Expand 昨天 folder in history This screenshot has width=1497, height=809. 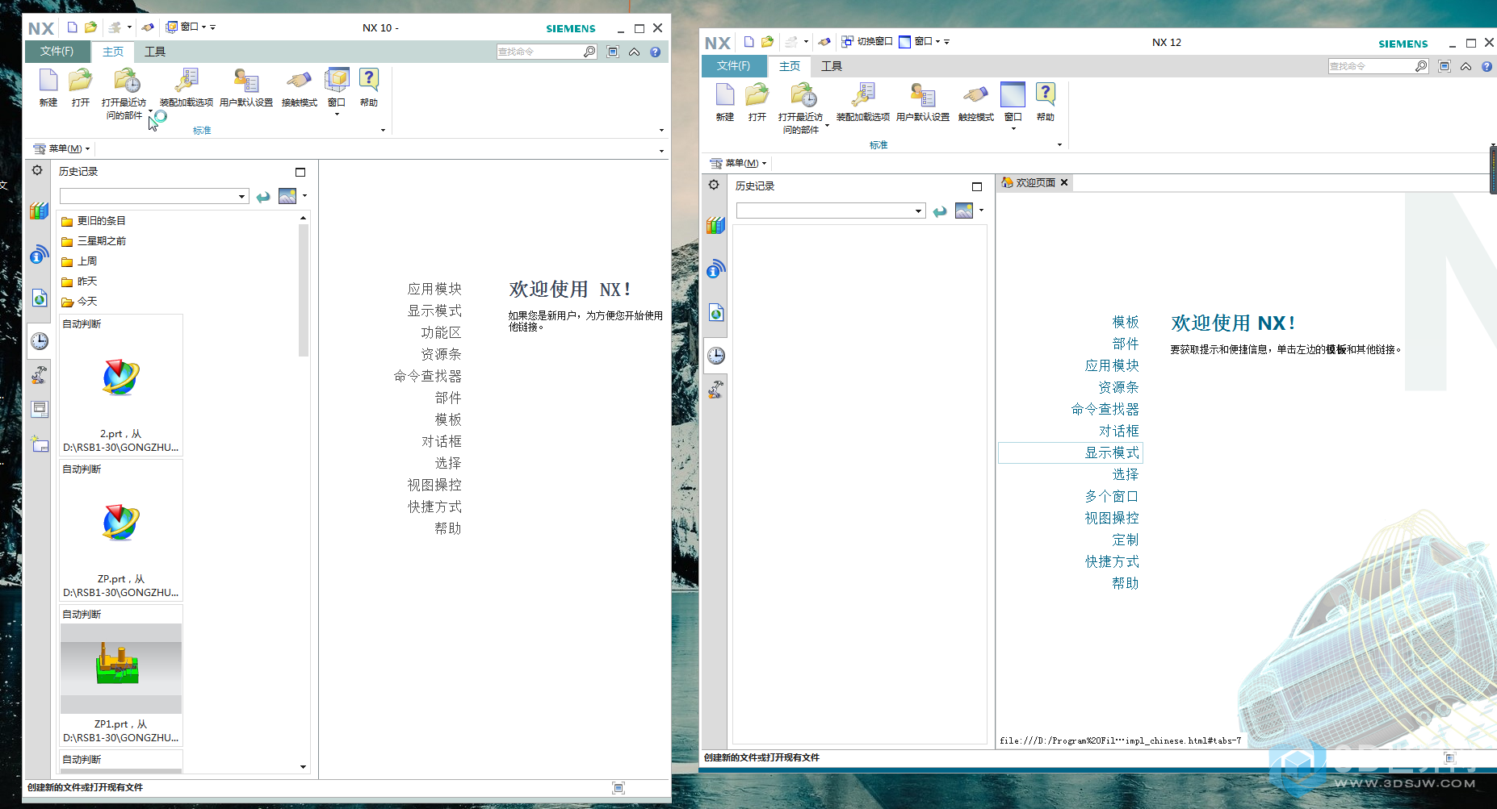pos(79,281)
